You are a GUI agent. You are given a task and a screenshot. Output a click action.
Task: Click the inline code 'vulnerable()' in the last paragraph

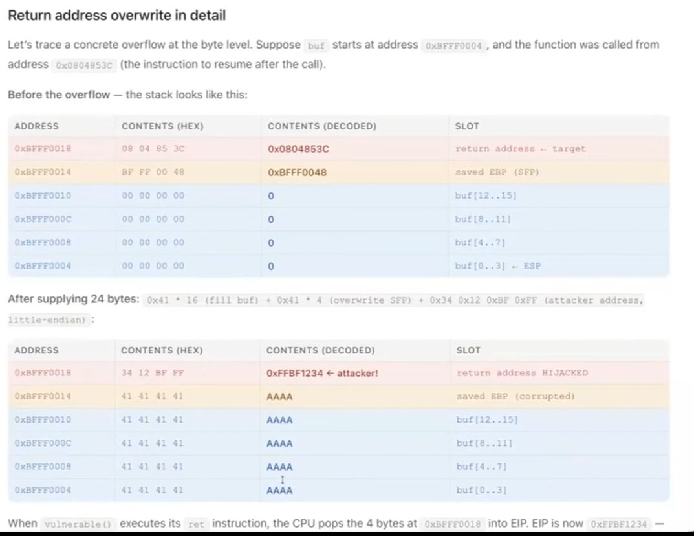click(78, 524)
